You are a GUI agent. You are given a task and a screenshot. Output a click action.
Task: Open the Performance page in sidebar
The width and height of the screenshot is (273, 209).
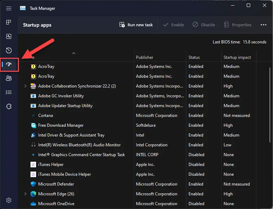9,36
